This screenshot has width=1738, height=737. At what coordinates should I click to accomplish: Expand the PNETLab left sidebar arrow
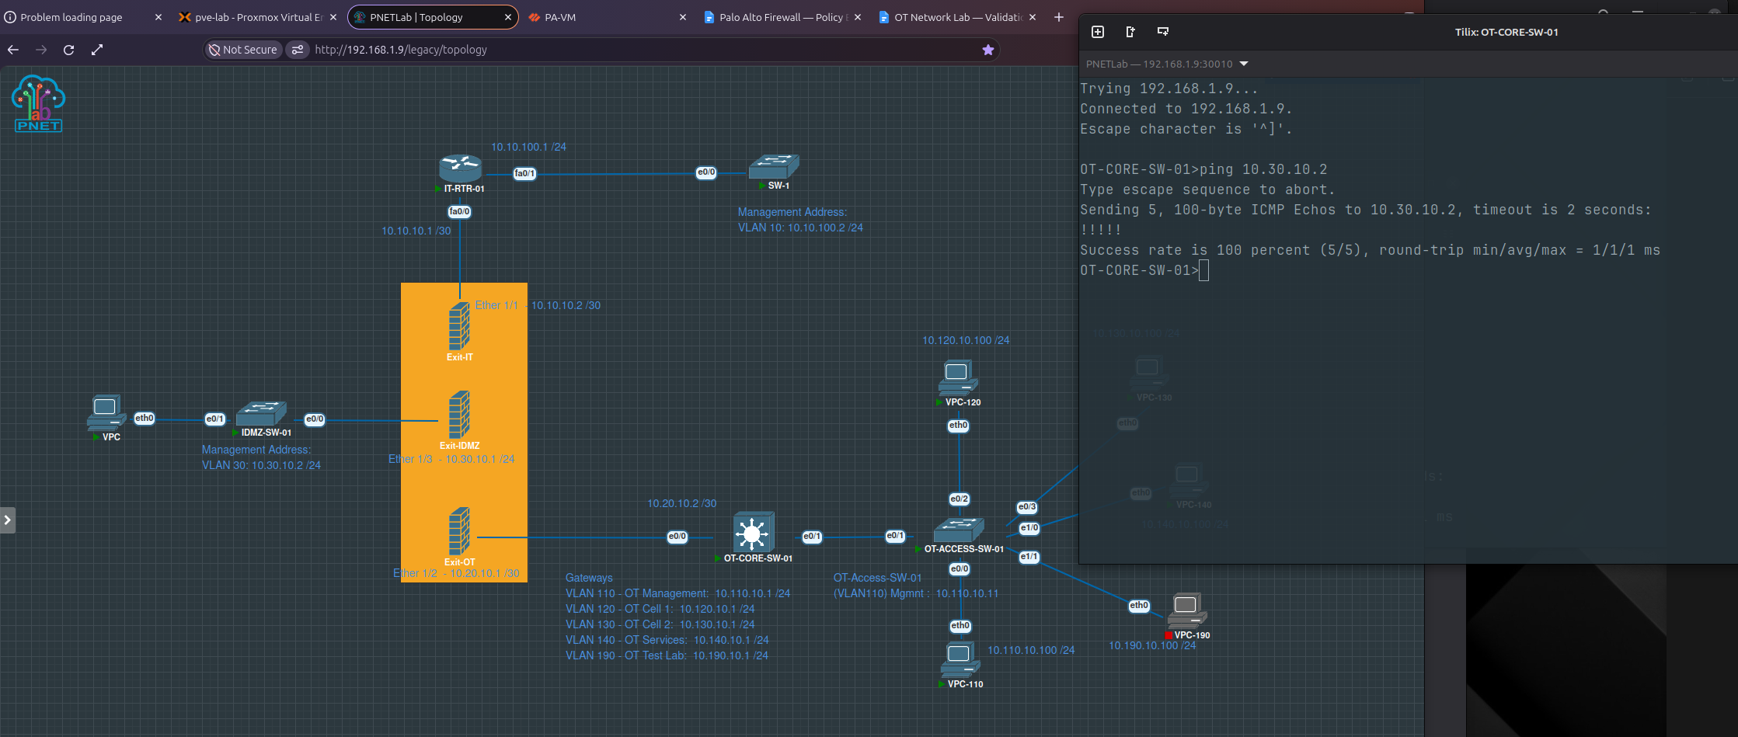click(x=8, y=520)
